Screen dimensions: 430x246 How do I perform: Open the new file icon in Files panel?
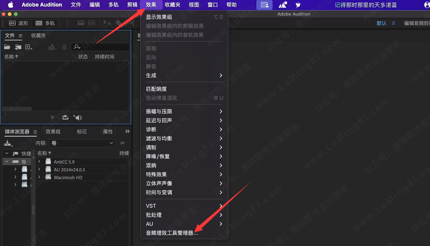tap(28, 47)
